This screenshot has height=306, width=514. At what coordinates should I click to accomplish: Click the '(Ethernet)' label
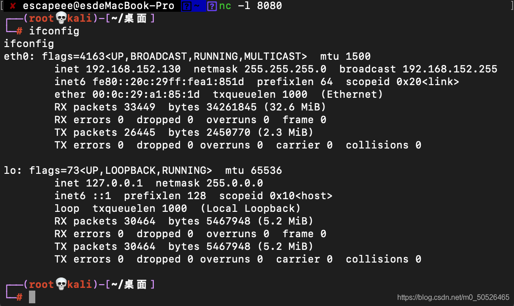352,95
